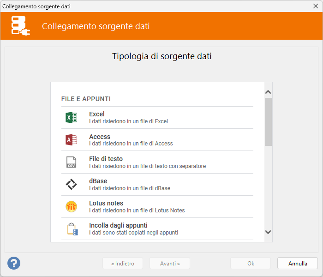Click the orange banner title text
The height and width of the screenshot is (277, 323).
tap(96, 26)
